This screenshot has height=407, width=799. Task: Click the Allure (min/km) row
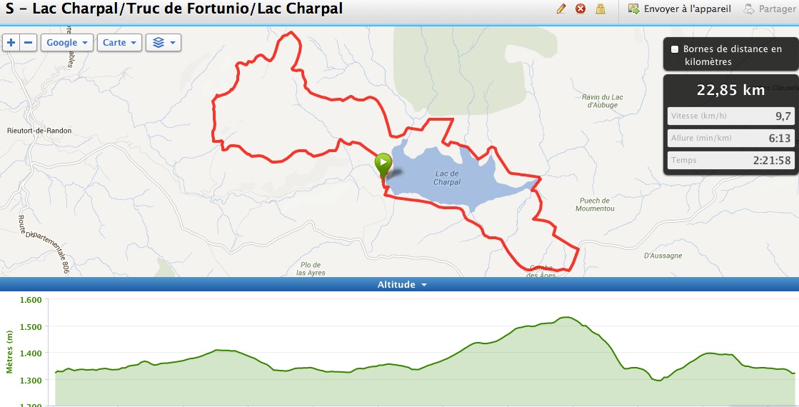(730, 138)
